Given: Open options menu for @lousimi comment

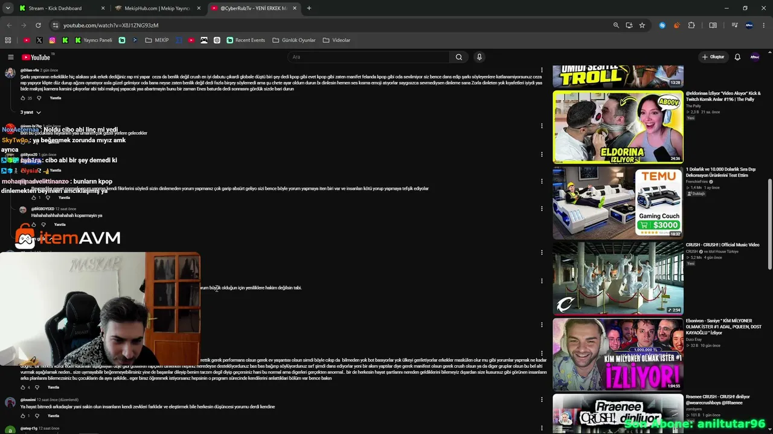Looking at the screenshot, I should (x=542, y=401).
